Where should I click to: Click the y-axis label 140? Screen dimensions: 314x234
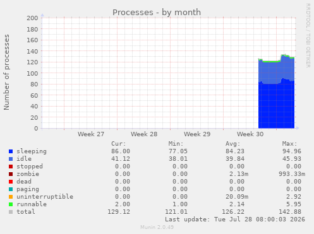click(32, 51)
